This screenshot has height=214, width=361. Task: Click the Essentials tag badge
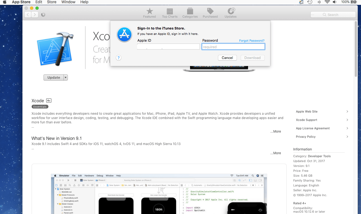point(40,107)
